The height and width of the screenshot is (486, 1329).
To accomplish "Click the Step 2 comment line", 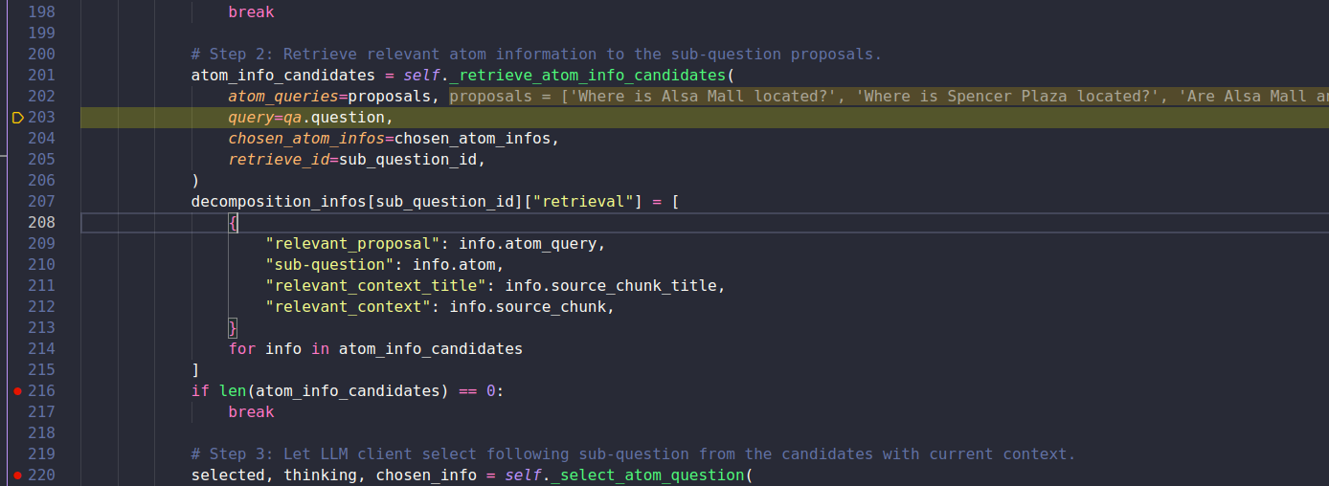I will [x=535, y=55].
